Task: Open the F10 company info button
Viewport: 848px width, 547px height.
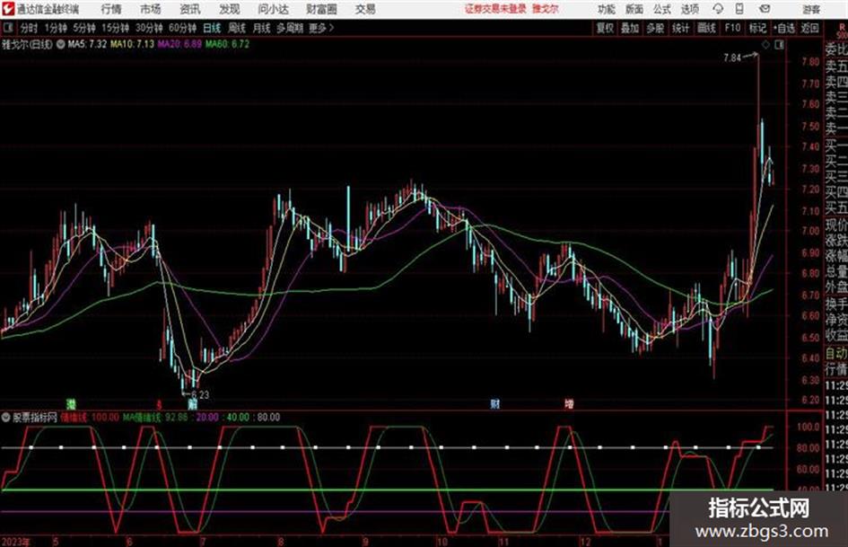Action: point(732,28)
